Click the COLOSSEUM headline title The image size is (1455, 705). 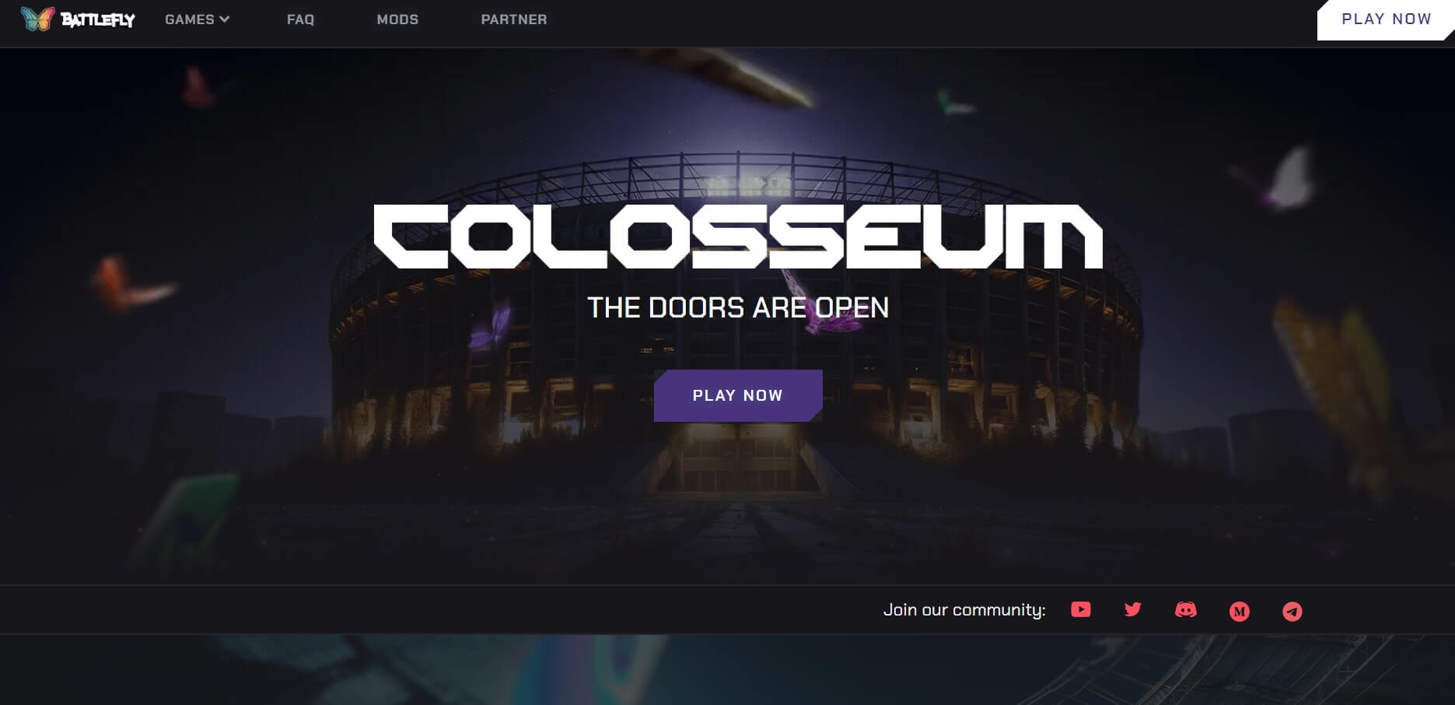(x=738, y=237)
